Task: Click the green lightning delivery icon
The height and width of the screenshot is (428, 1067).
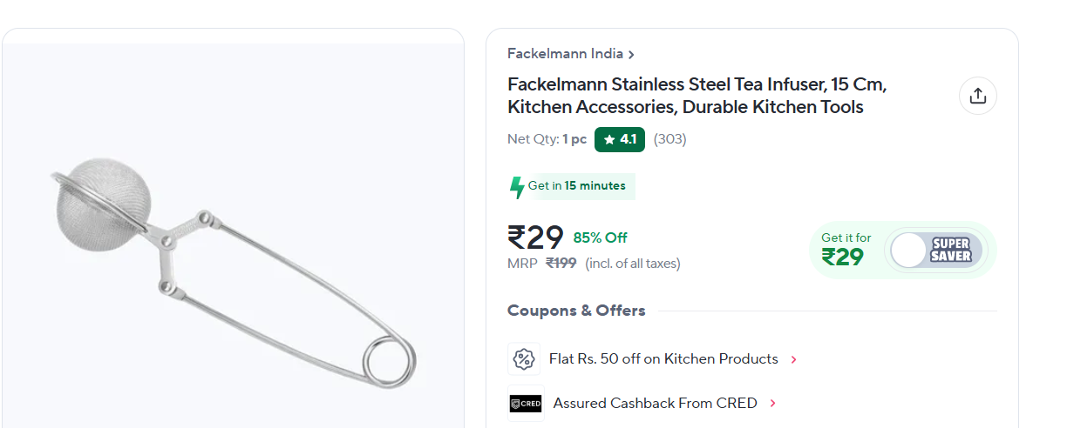Action: 517,186
